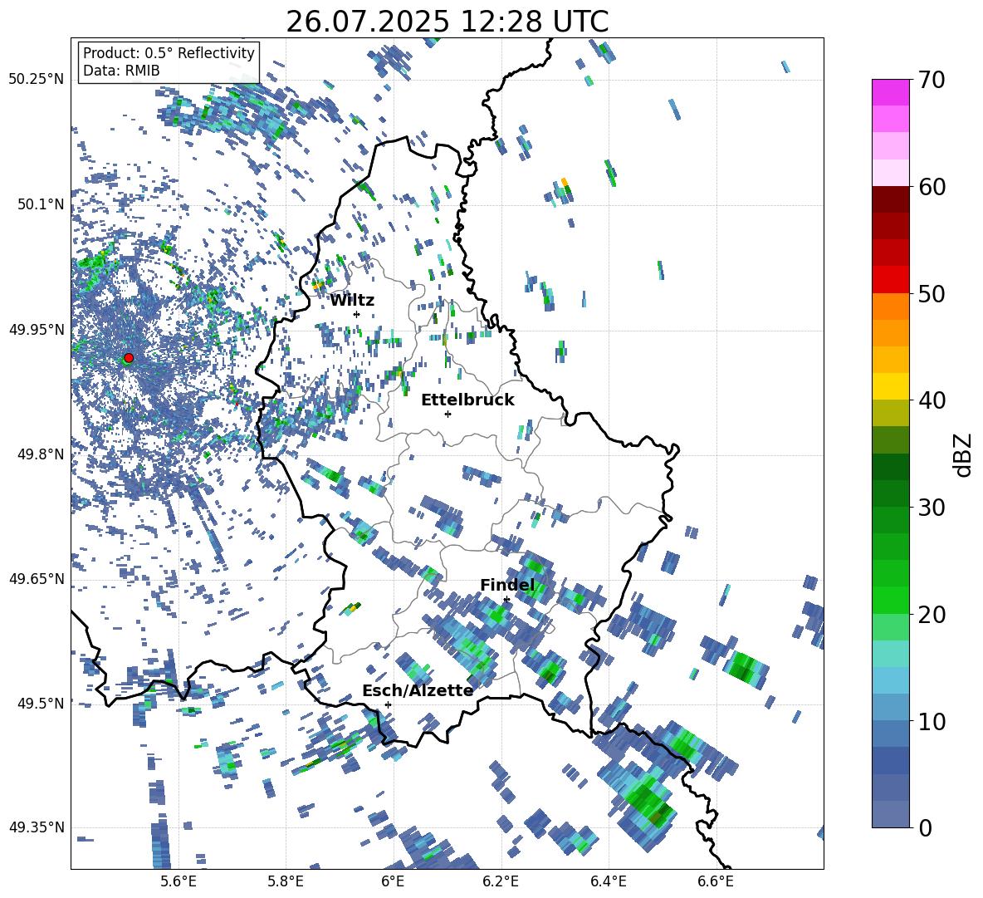Click the title 26.07.2025 12:28 UTC
Image resolution: width=983 pixels, height=898 pixels.
click(x=447, y=22)
